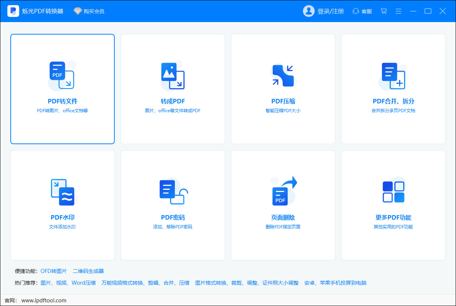Screen dimensions: 456x306
Task: Open the PDF转文件 conversion icon
Action: 62,75
